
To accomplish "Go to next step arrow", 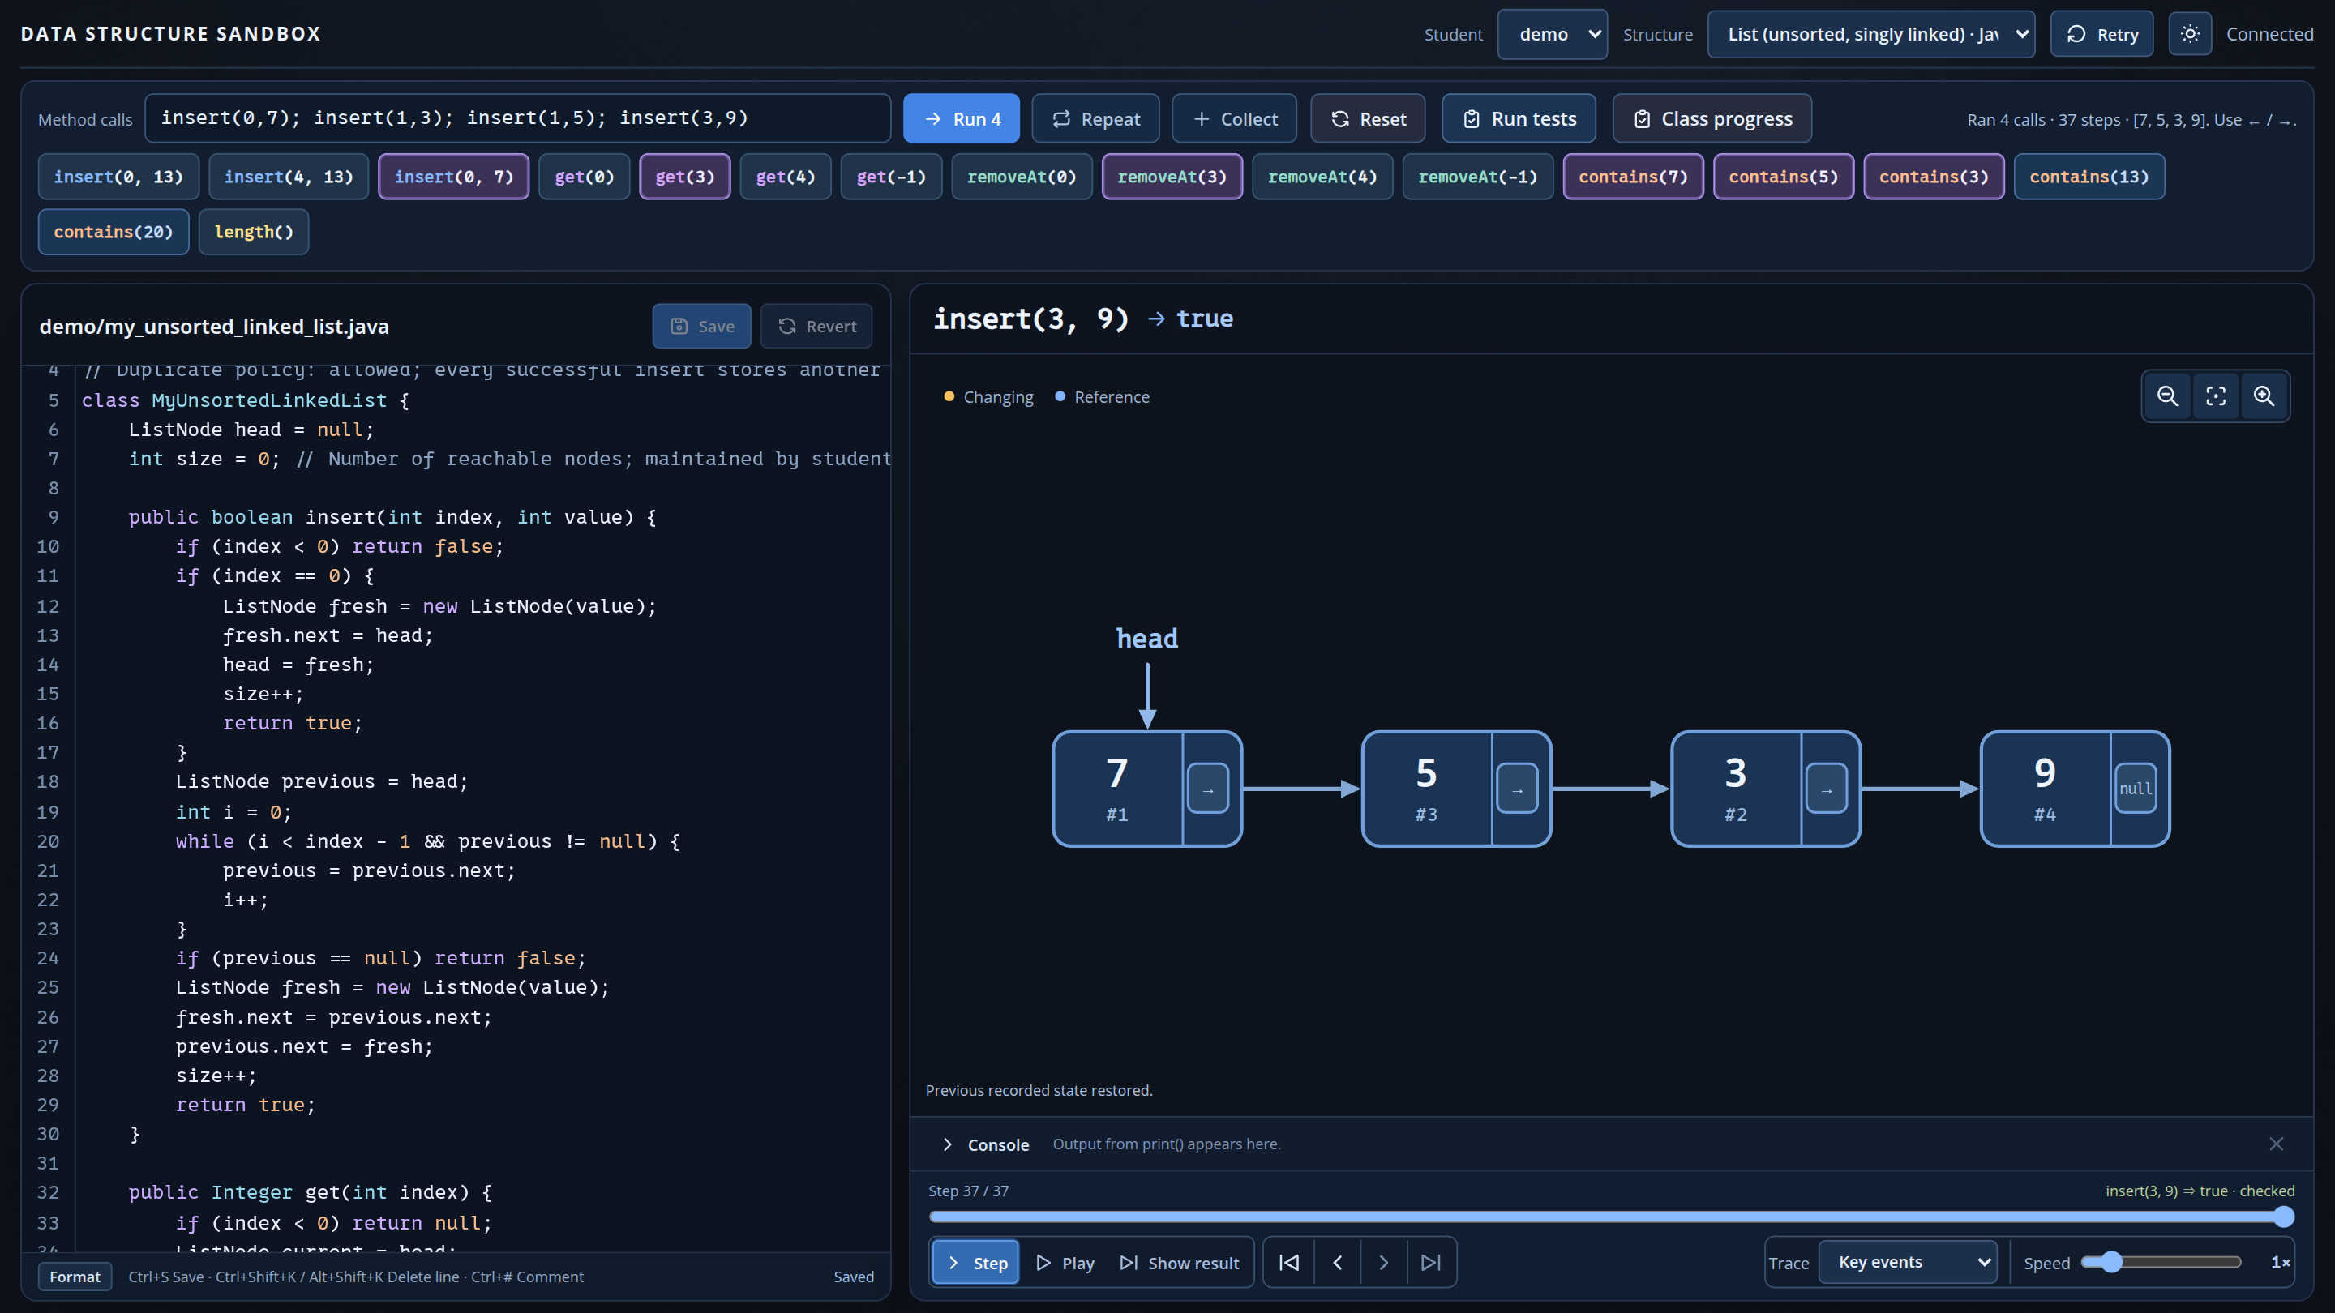I will point(1383,1262).
